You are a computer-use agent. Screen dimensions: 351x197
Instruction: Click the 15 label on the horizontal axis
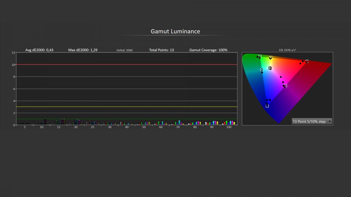click(59, 128)
